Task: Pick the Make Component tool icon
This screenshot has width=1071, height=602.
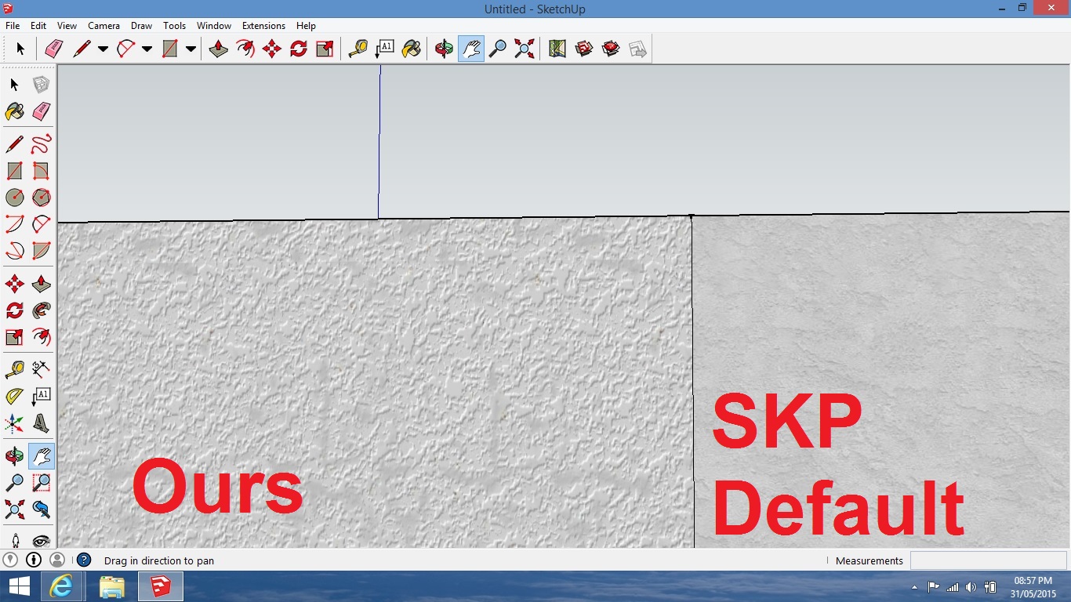Action: pos(42,85)
